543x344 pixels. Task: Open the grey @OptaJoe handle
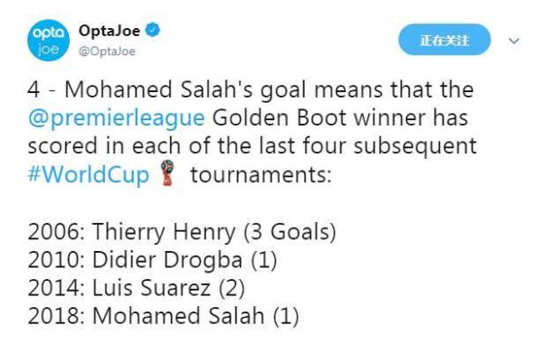pos(107,51)
